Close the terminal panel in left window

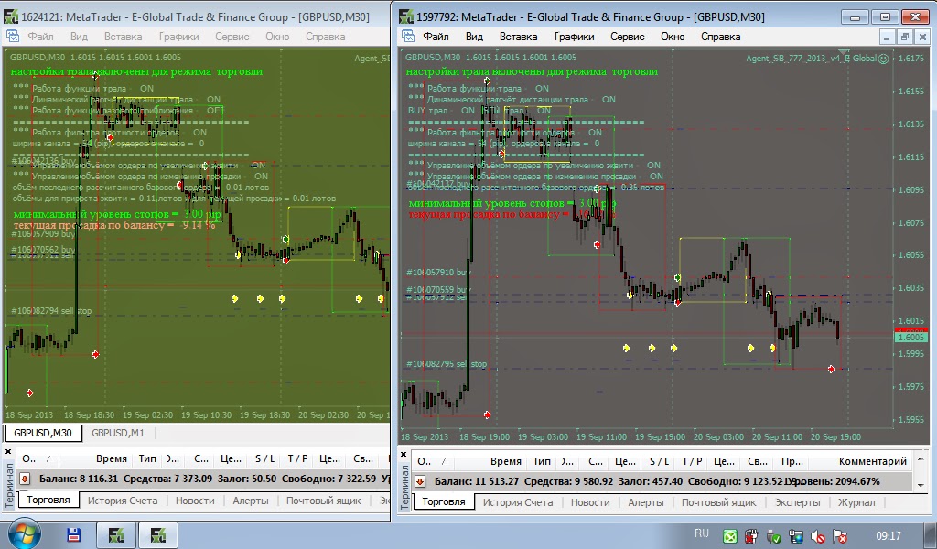8,452
